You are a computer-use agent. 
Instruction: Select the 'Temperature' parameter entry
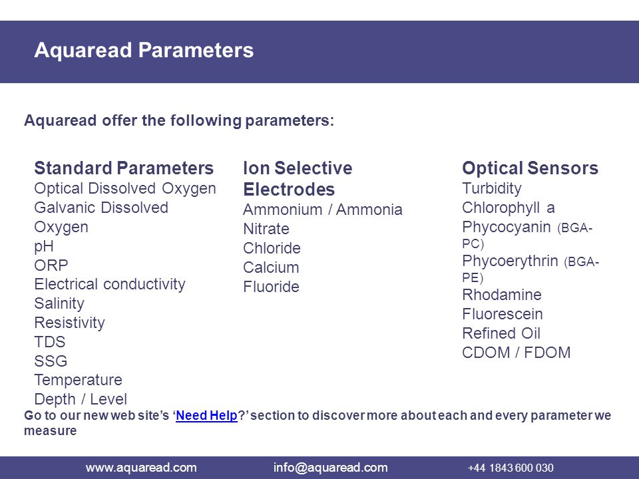79,380
